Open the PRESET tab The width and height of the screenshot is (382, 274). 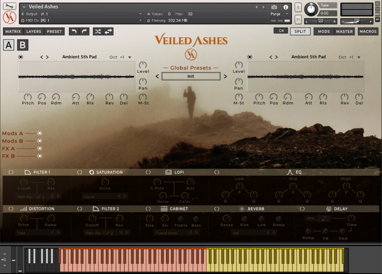coord(54,32)
